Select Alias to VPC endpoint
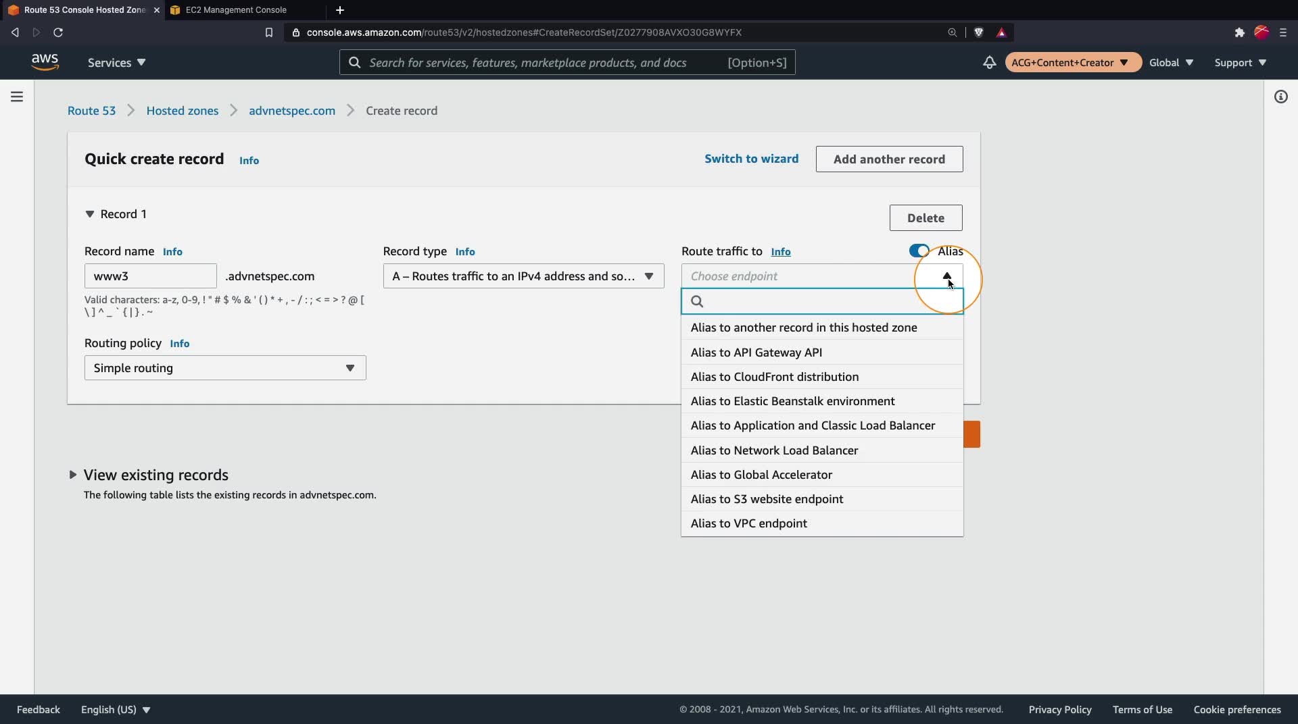 pyautogui.click(x=822, y=523)
